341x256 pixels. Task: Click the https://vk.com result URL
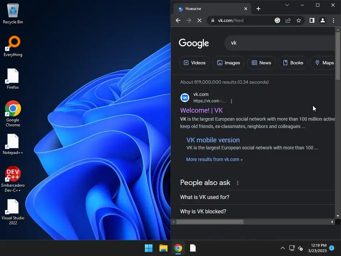pyautogui.click(x=209, y=101)
